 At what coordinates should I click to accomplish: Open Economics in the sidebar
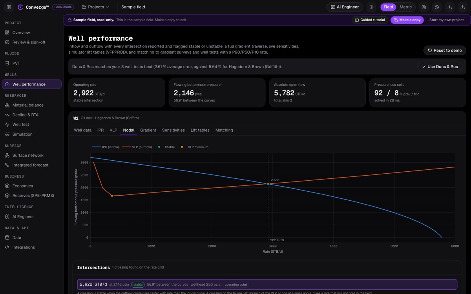(x=31, y=186)
